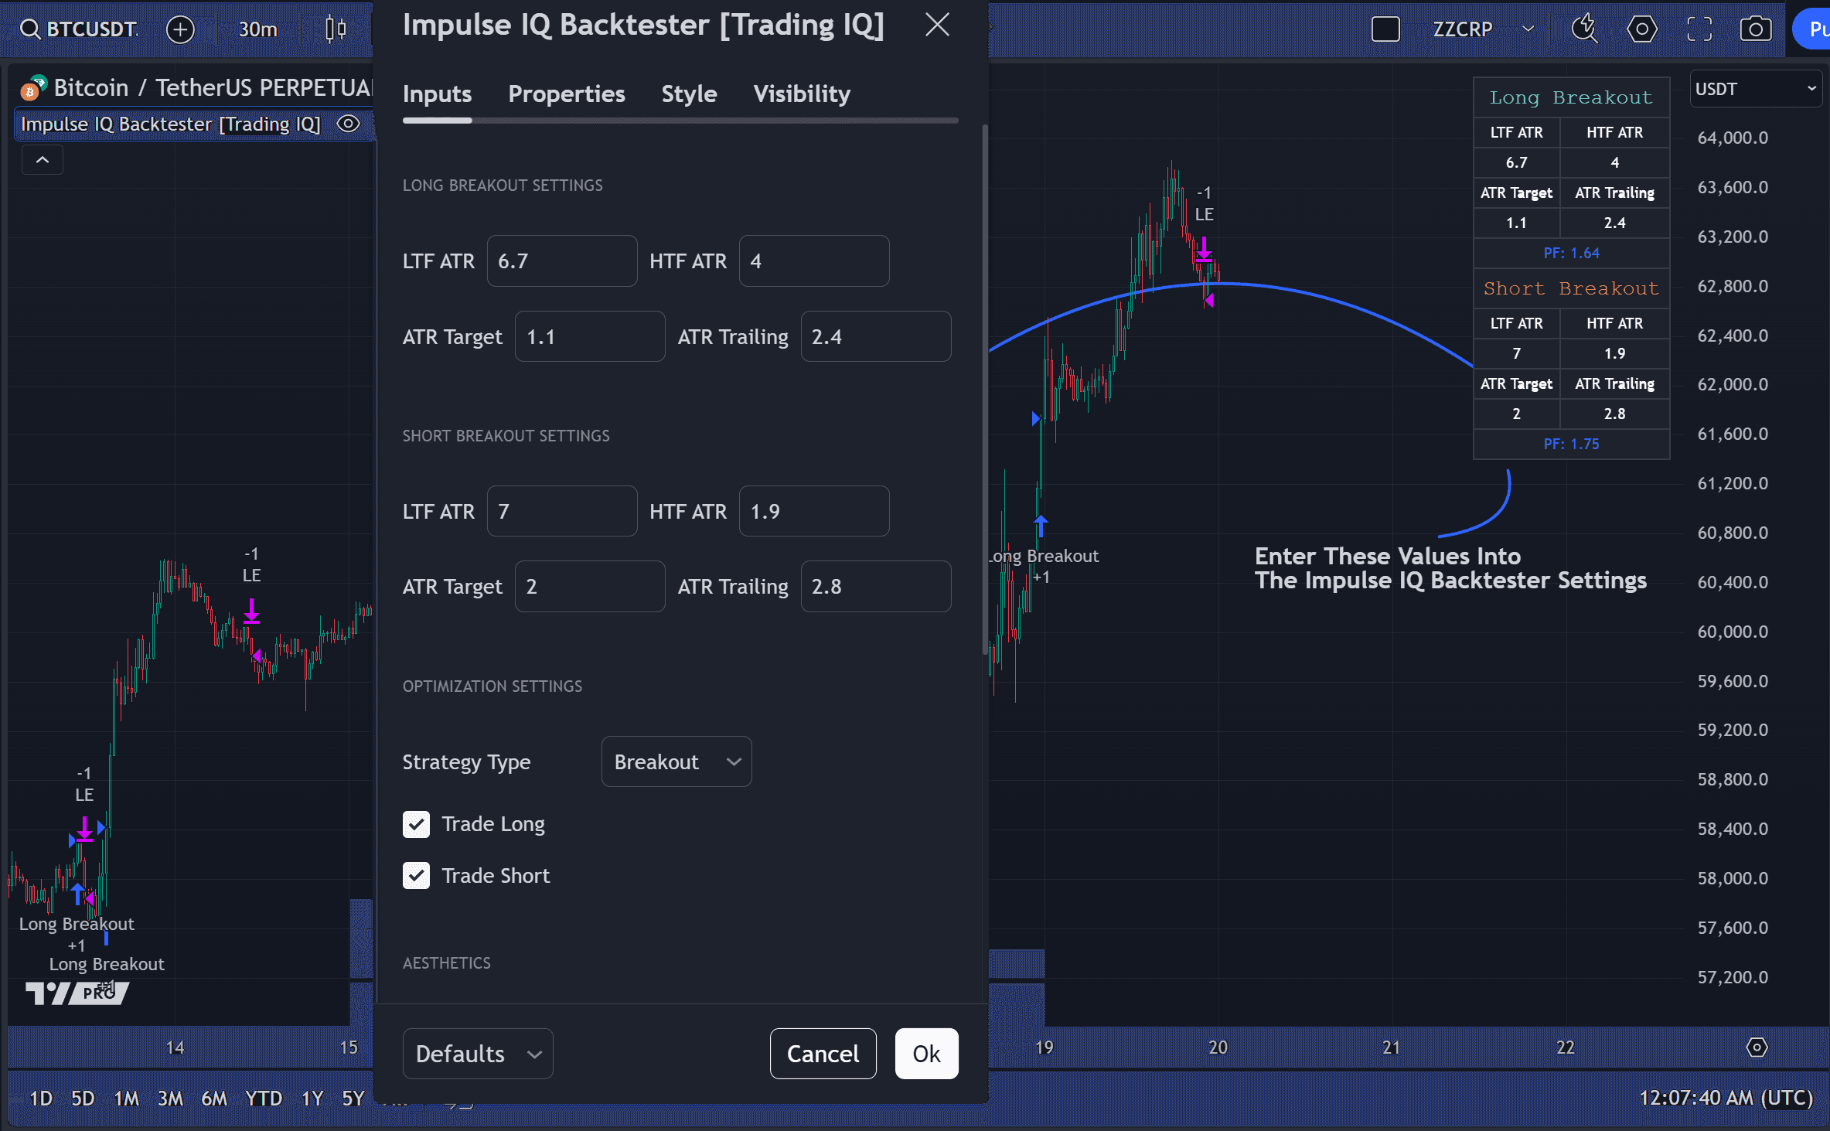Click the Short Breakout table header

click(x=1571, y=288)
